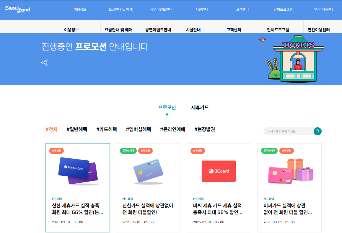Open the light blue 신한카드 image promotion
This screenshot has height=233, width=342.
[x=148, y=172]
